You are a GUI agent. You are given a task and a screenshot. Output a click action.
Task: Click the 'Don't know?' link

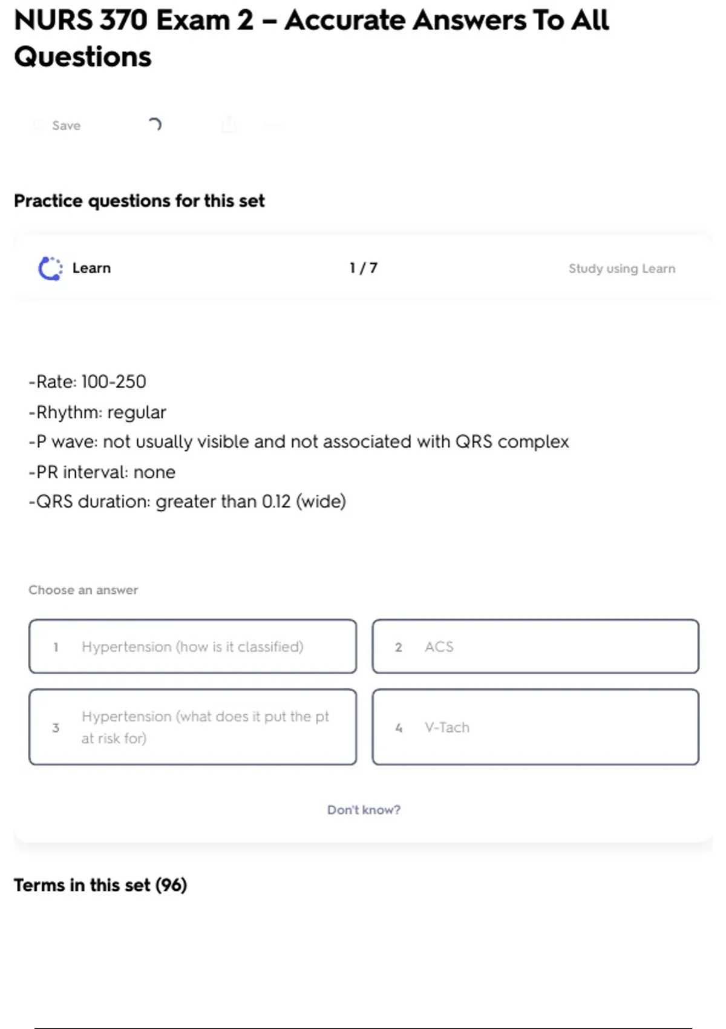(364, 810)
